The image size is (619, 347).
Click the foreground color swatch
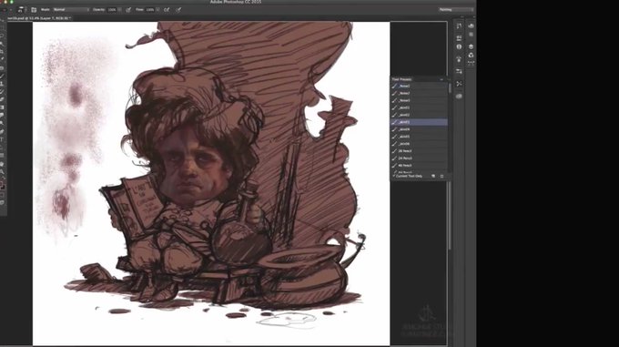coord(1,184)
